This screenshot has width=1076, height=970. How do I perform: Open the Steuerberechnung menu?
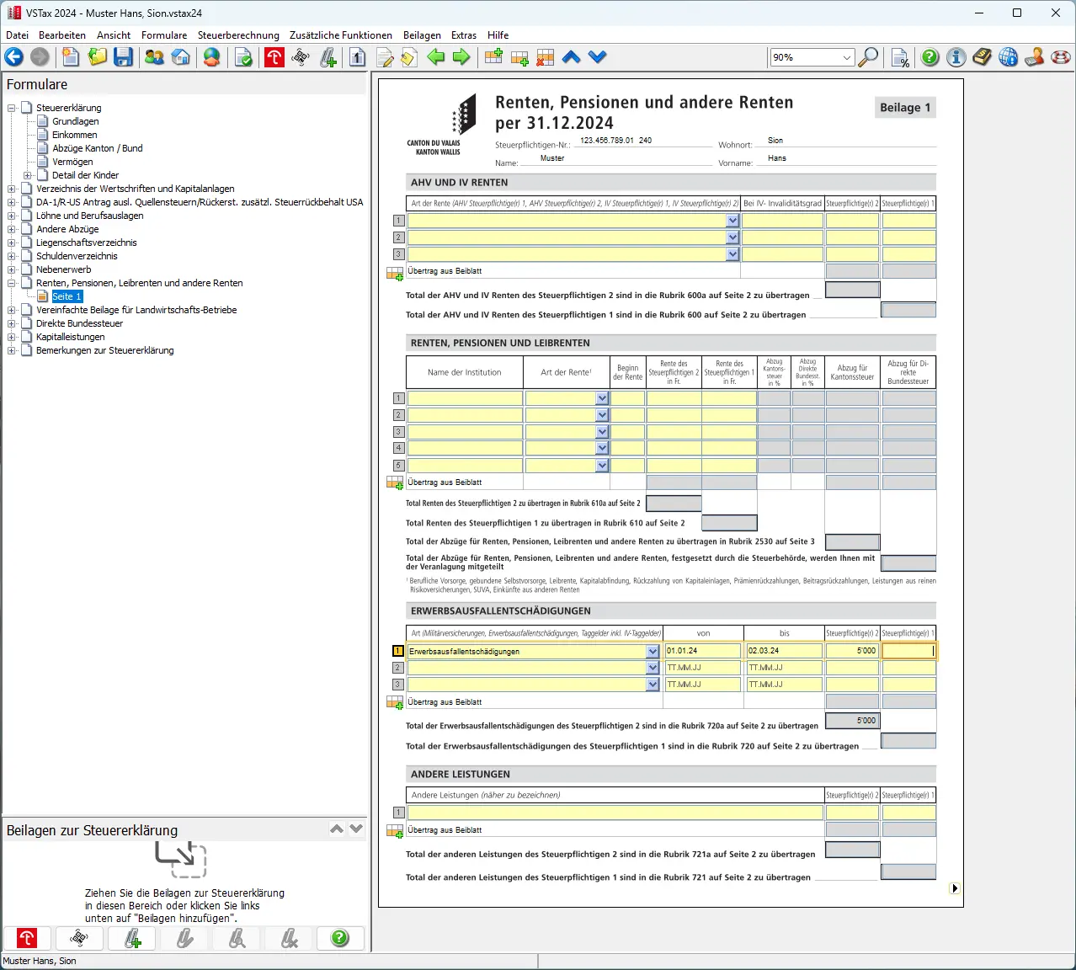[x=238, y=35]
